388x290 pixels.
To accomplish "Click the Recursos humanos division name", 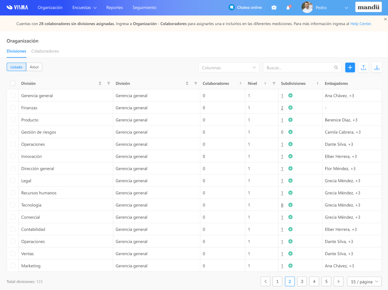I will tap(39, 193).
